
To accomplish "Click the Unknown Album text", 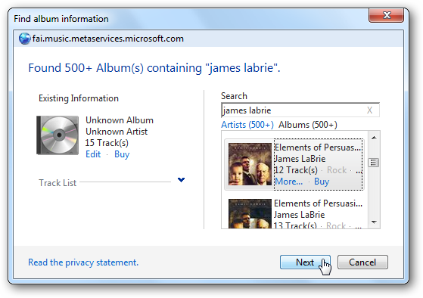I will click(120, 120).
